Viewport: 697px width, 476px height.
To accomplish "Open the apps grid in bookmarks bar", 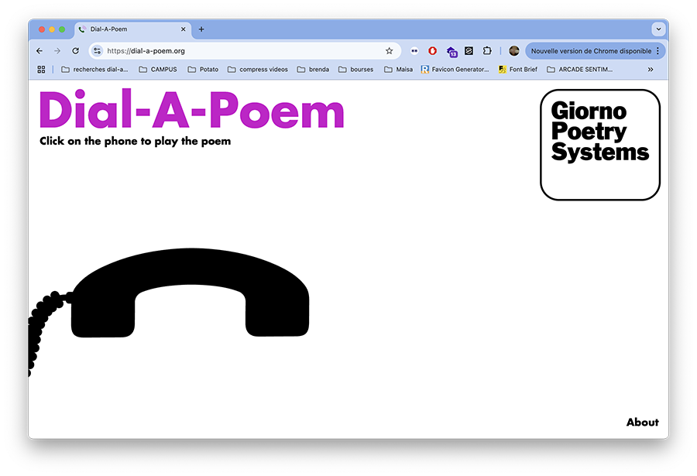I will coord(42,70).
